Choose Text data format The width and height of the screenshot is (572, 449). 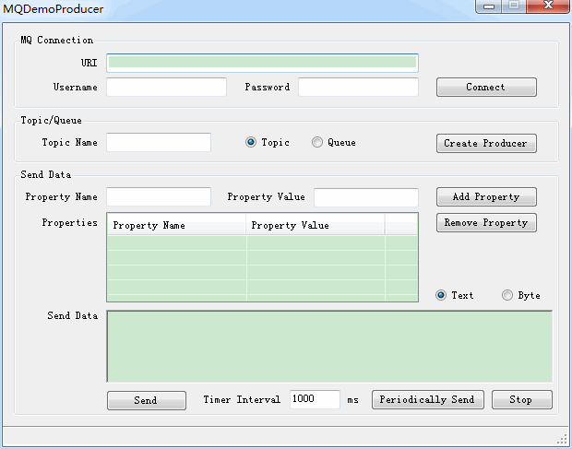point(441,296)
